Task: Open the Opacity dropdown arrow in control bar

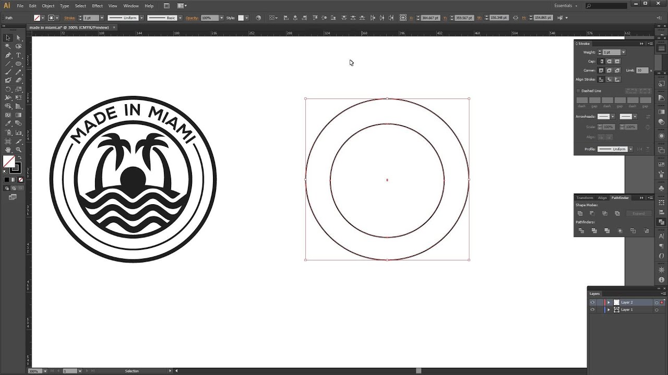Action: pyautogui.click(x=221, y=18)
